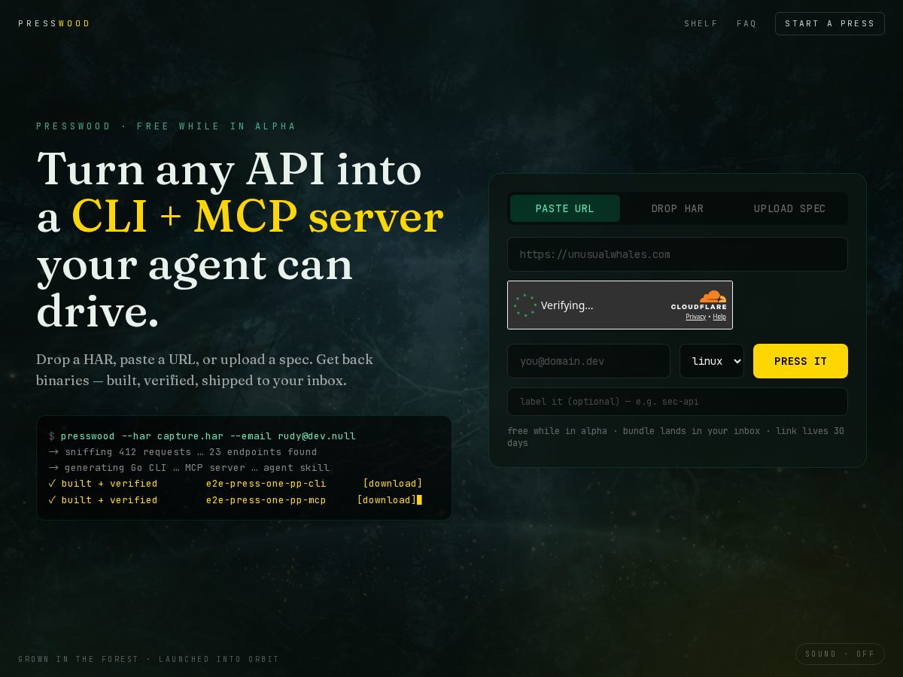
Task: Click the PRESS IT button
Action: 801,361
